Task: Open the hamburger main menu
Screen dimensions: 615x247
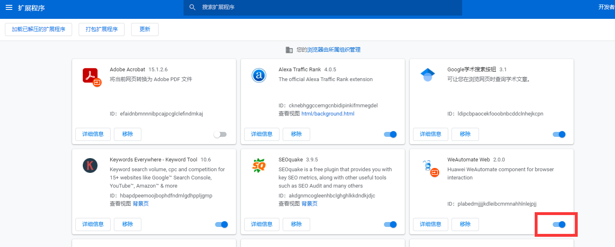Action: click(x=9, y=7)
